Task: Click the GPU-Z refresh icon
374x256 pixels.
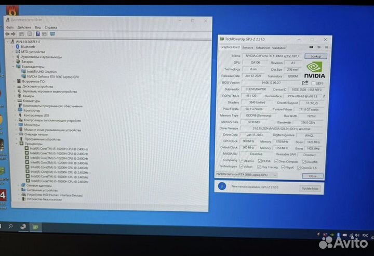Action: pyautogui.click(x=319, y=47)
